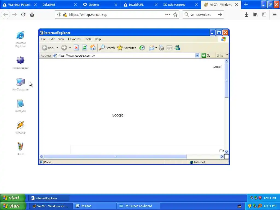Click the inner XP start button
Viewport: 280px width, 210px height.
click(13, 198)
